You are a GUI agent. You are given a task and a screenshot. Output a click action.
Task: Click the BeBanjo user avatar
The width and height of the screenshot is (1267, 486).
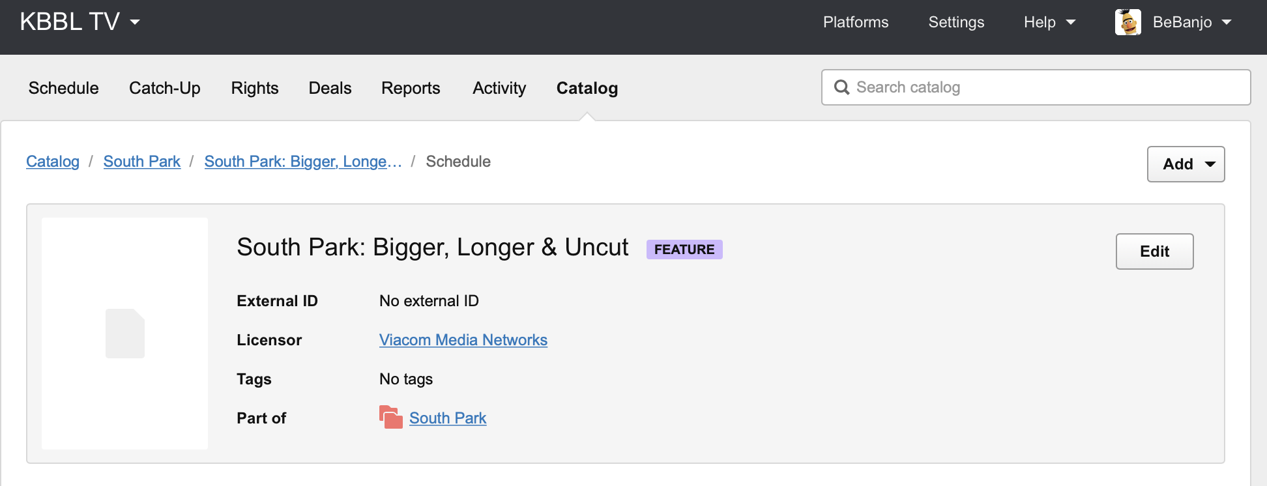tap(1128, 22)
